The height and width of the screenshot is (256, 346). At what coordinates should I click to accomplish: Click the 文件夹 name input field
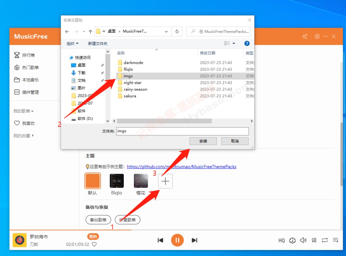tap(182, 131)
